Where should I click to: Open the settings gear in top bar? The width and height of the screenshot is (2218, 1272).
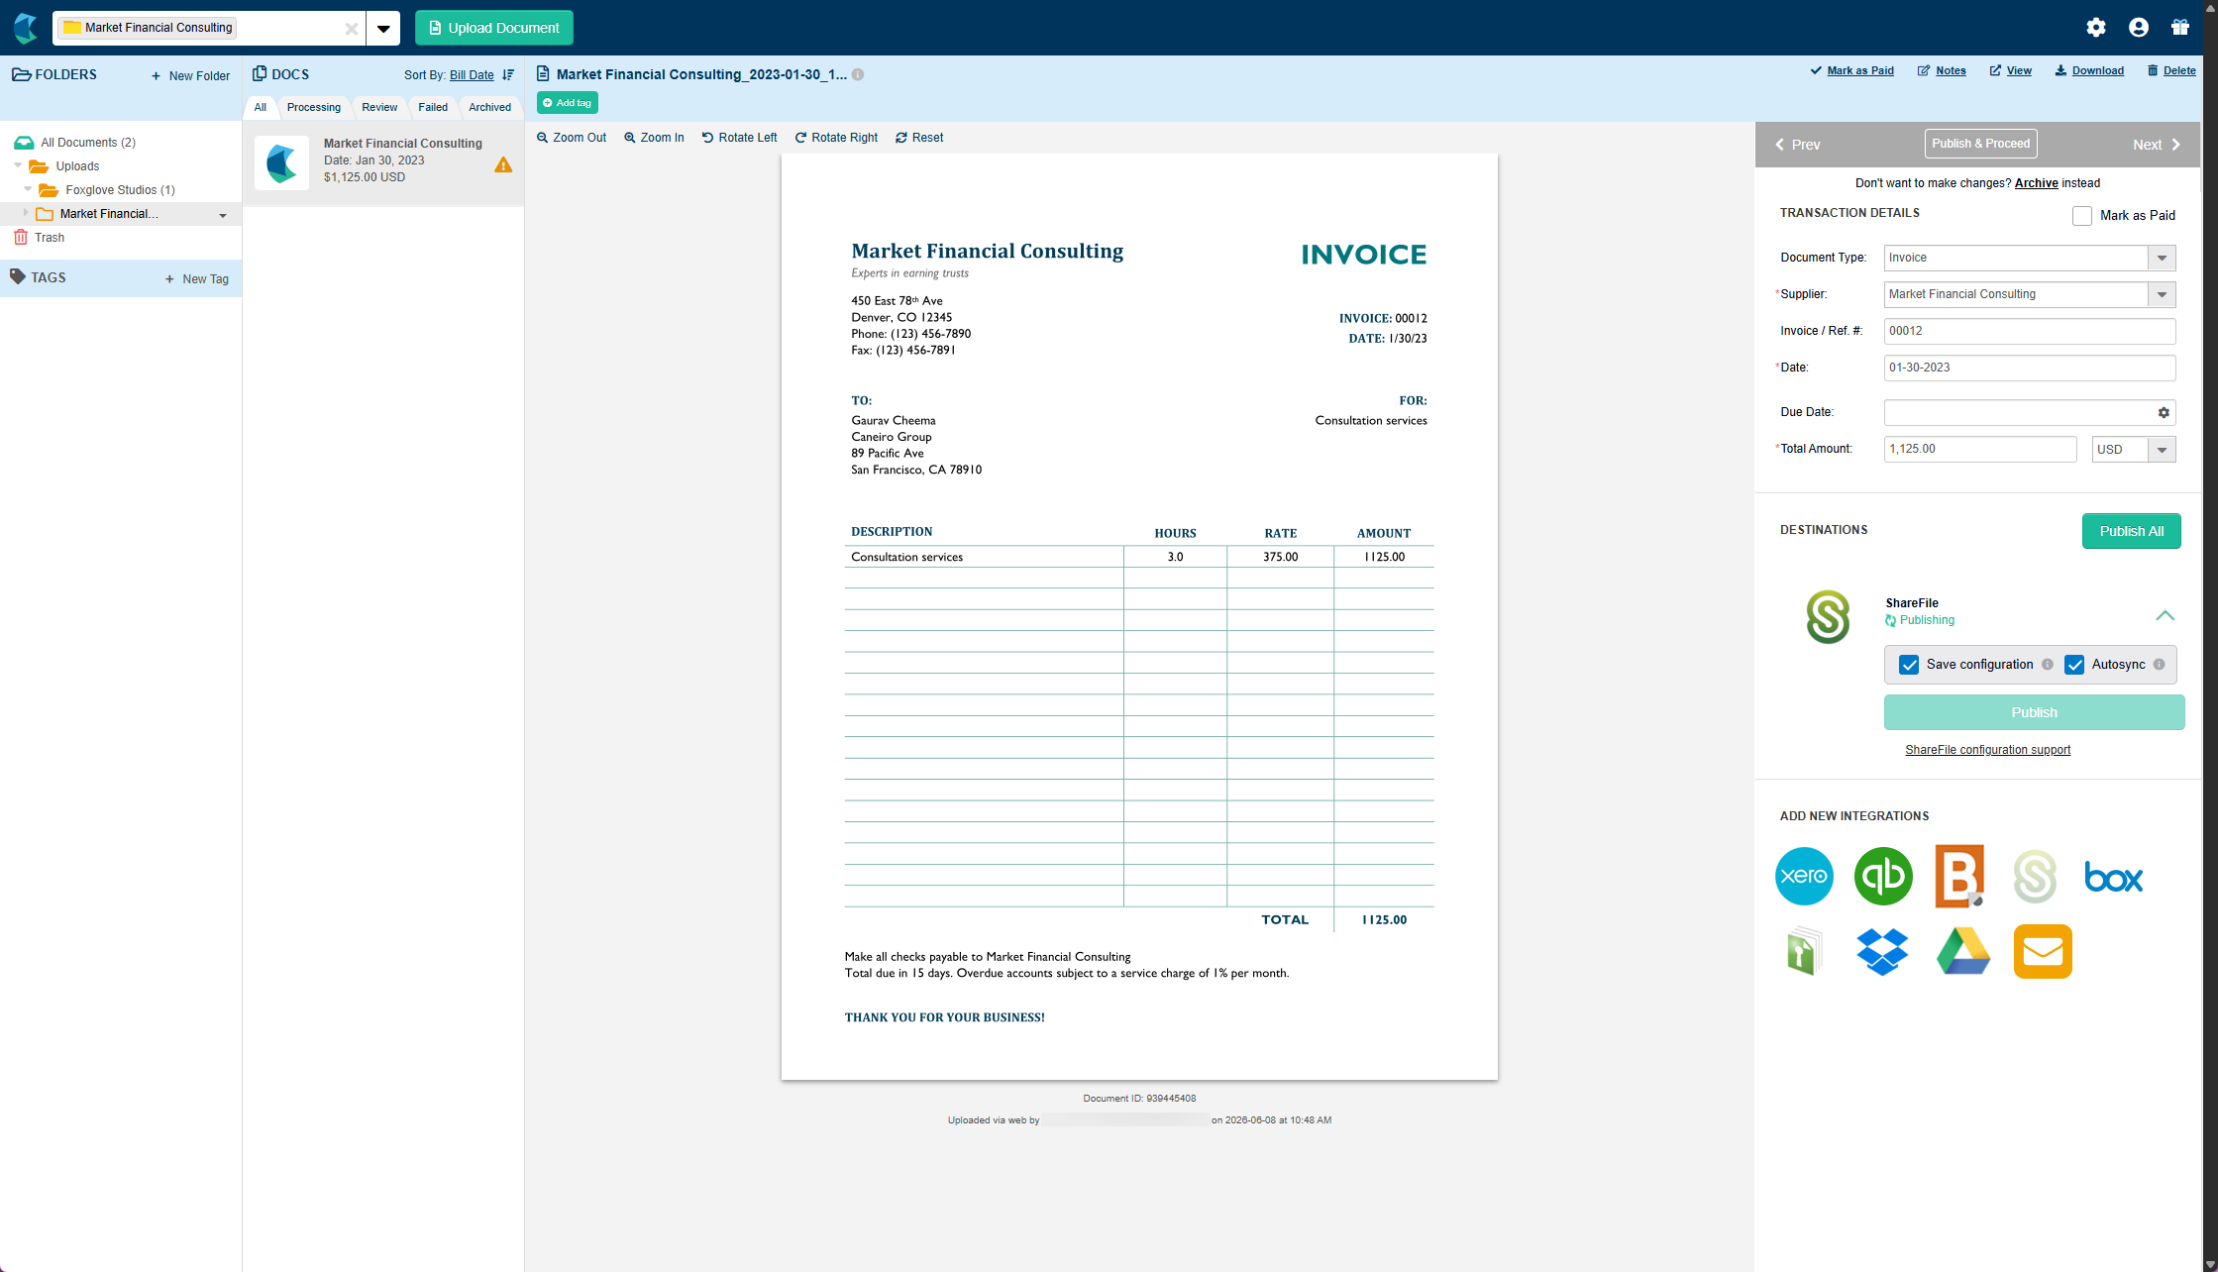(x=2095, y=28)
